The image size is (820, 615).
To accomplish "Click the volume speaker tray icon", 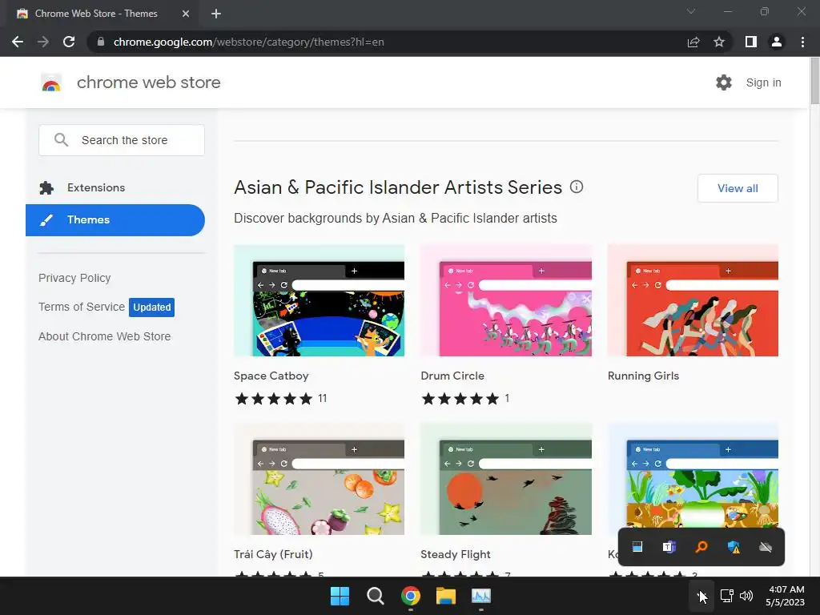I will point(746,596).
